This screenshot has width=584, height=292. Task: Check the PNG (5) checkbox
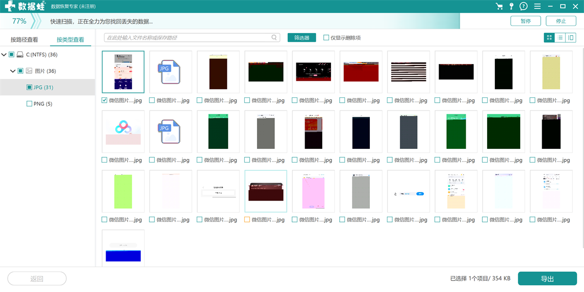(x=29, y=104)
